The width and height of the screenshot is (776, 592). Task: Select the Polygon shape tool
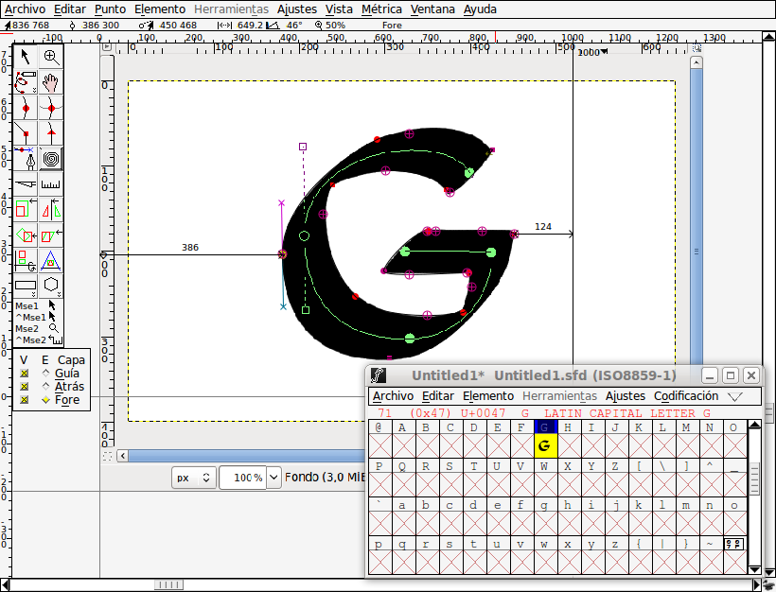point(51,287)
